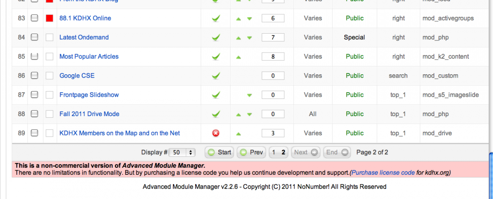Click the red unpublished icon for KDHX Members
The image size is (493, 199).
point(216,133)
